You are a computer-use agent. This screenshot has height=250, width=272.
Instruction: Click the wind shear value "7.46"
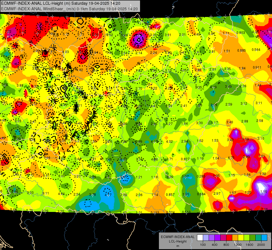tap(108, 159)
